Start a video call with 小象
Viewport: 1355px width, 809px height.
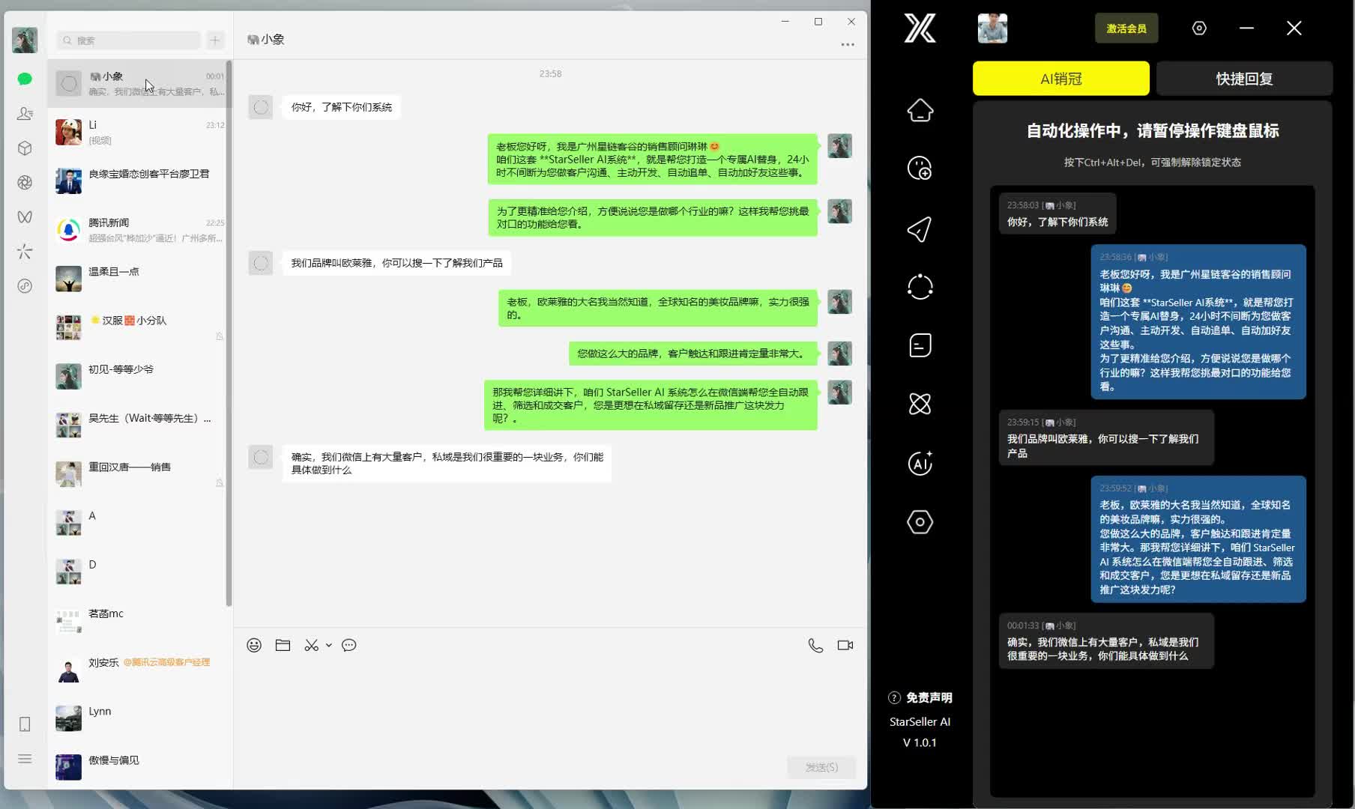tap(845, 645)
